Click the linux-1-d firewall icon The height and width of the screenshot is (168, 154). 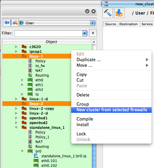point(24,99)
